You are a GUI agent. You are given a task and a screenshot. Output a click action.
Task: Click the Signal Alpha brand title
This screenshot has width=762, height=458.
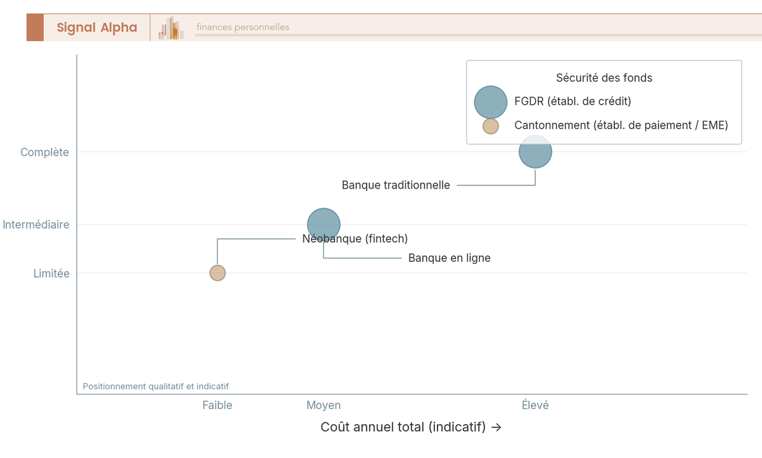tap(97, 27)
